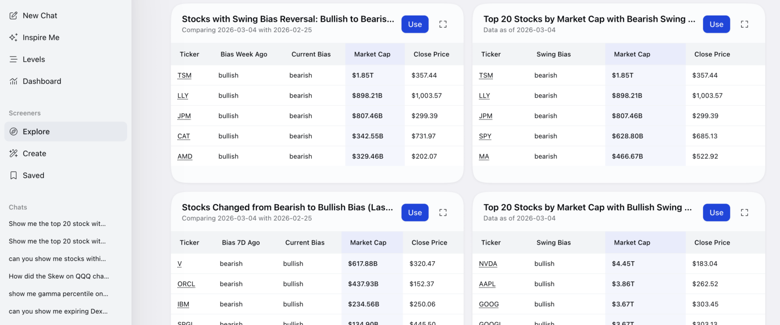
Task: Click the Dashboard chart icon
Action: coord(13,81)
